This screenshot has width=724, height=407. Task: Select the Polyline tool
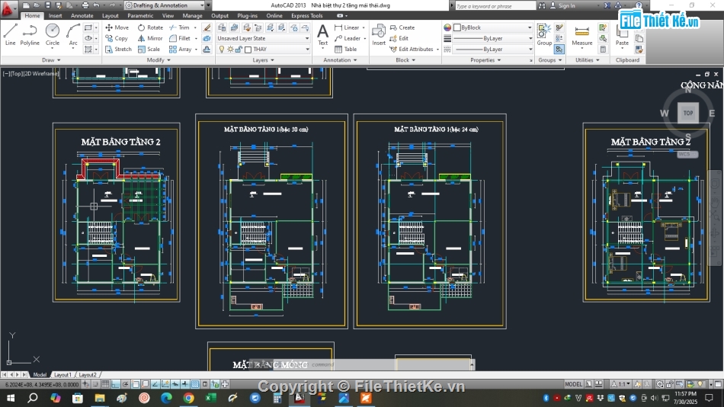click(30, 34)
